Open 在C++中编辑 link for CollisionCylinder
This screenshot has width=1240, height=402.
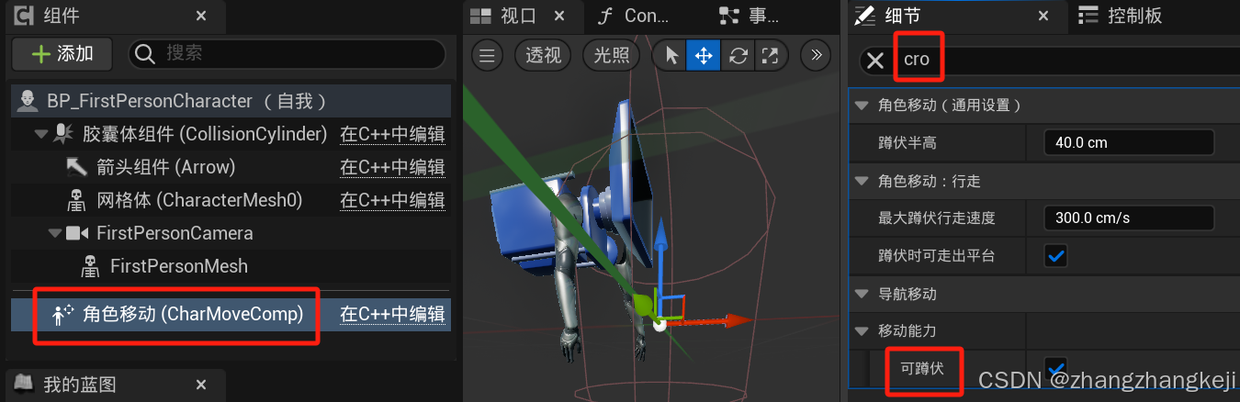392,134
